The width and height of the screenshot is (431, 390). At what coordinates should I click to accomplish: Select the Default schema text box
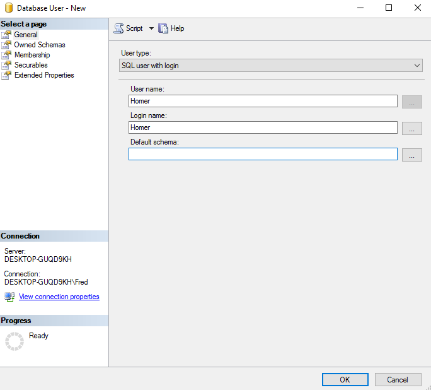coord(263,154)
